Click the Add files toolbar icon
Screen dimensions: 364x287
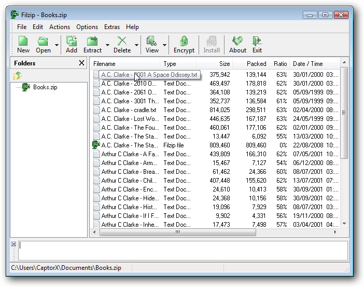click(x=71, y=41)
